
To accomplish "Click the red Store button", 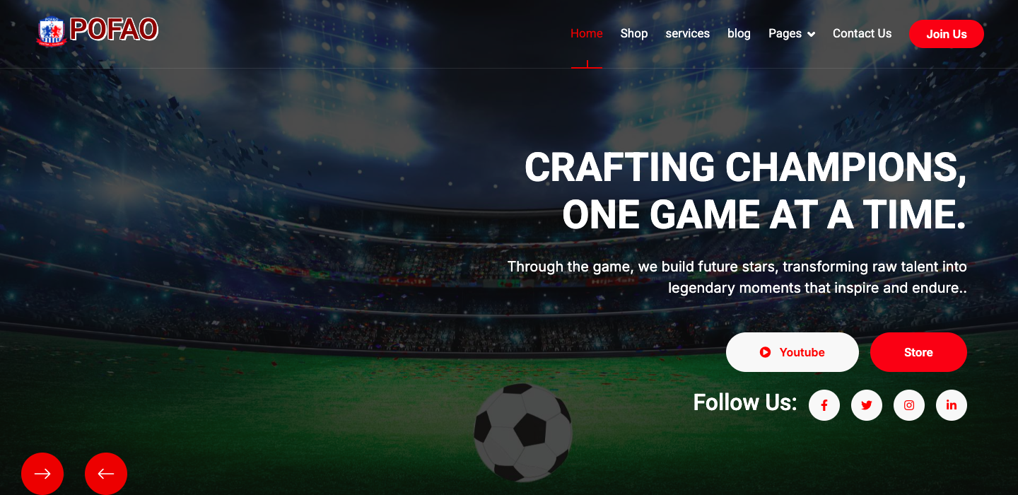I will point(918,352).
